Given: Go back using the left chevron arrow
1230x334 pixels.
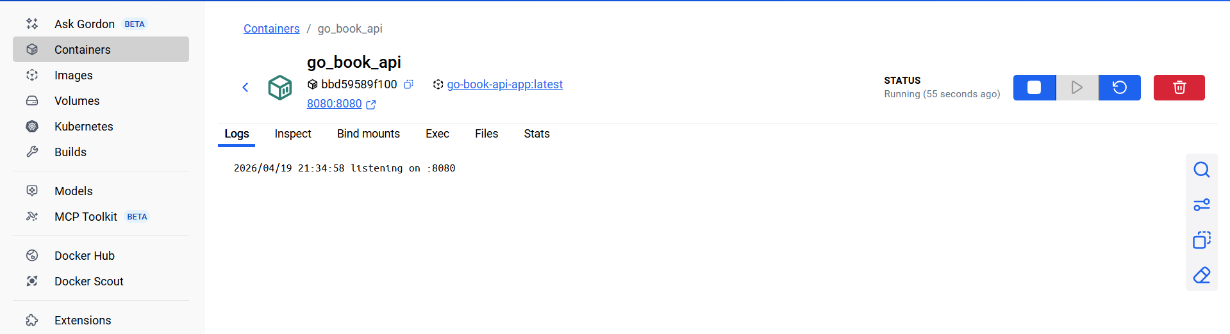Looking at the screenshot, I should pyautogui.click(x=245, y=88).
